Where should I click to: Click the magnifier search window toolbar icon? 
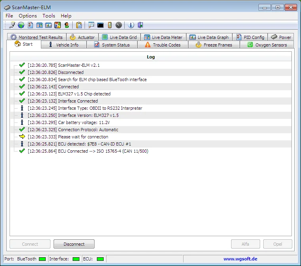pos(91,25)
